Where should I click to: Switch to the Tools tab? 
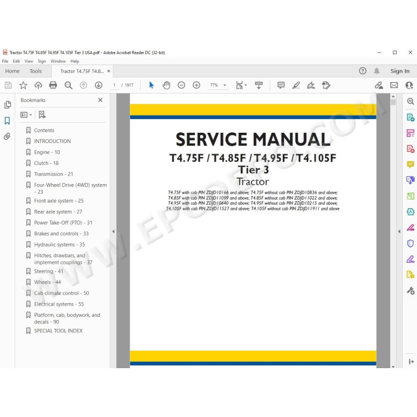coord(36,71)
